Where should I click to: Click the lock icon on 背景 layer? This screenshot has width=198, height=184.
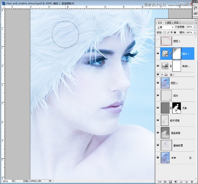click(190, 158)
